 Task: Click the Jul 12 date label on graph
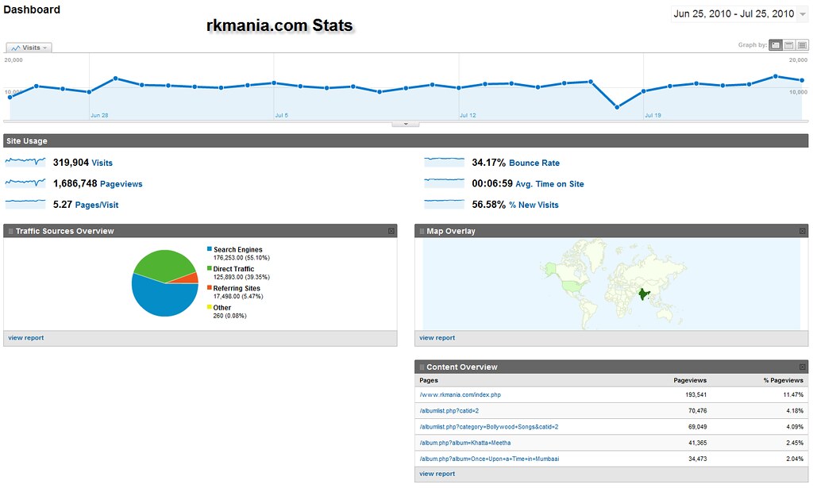click(468, 116)
